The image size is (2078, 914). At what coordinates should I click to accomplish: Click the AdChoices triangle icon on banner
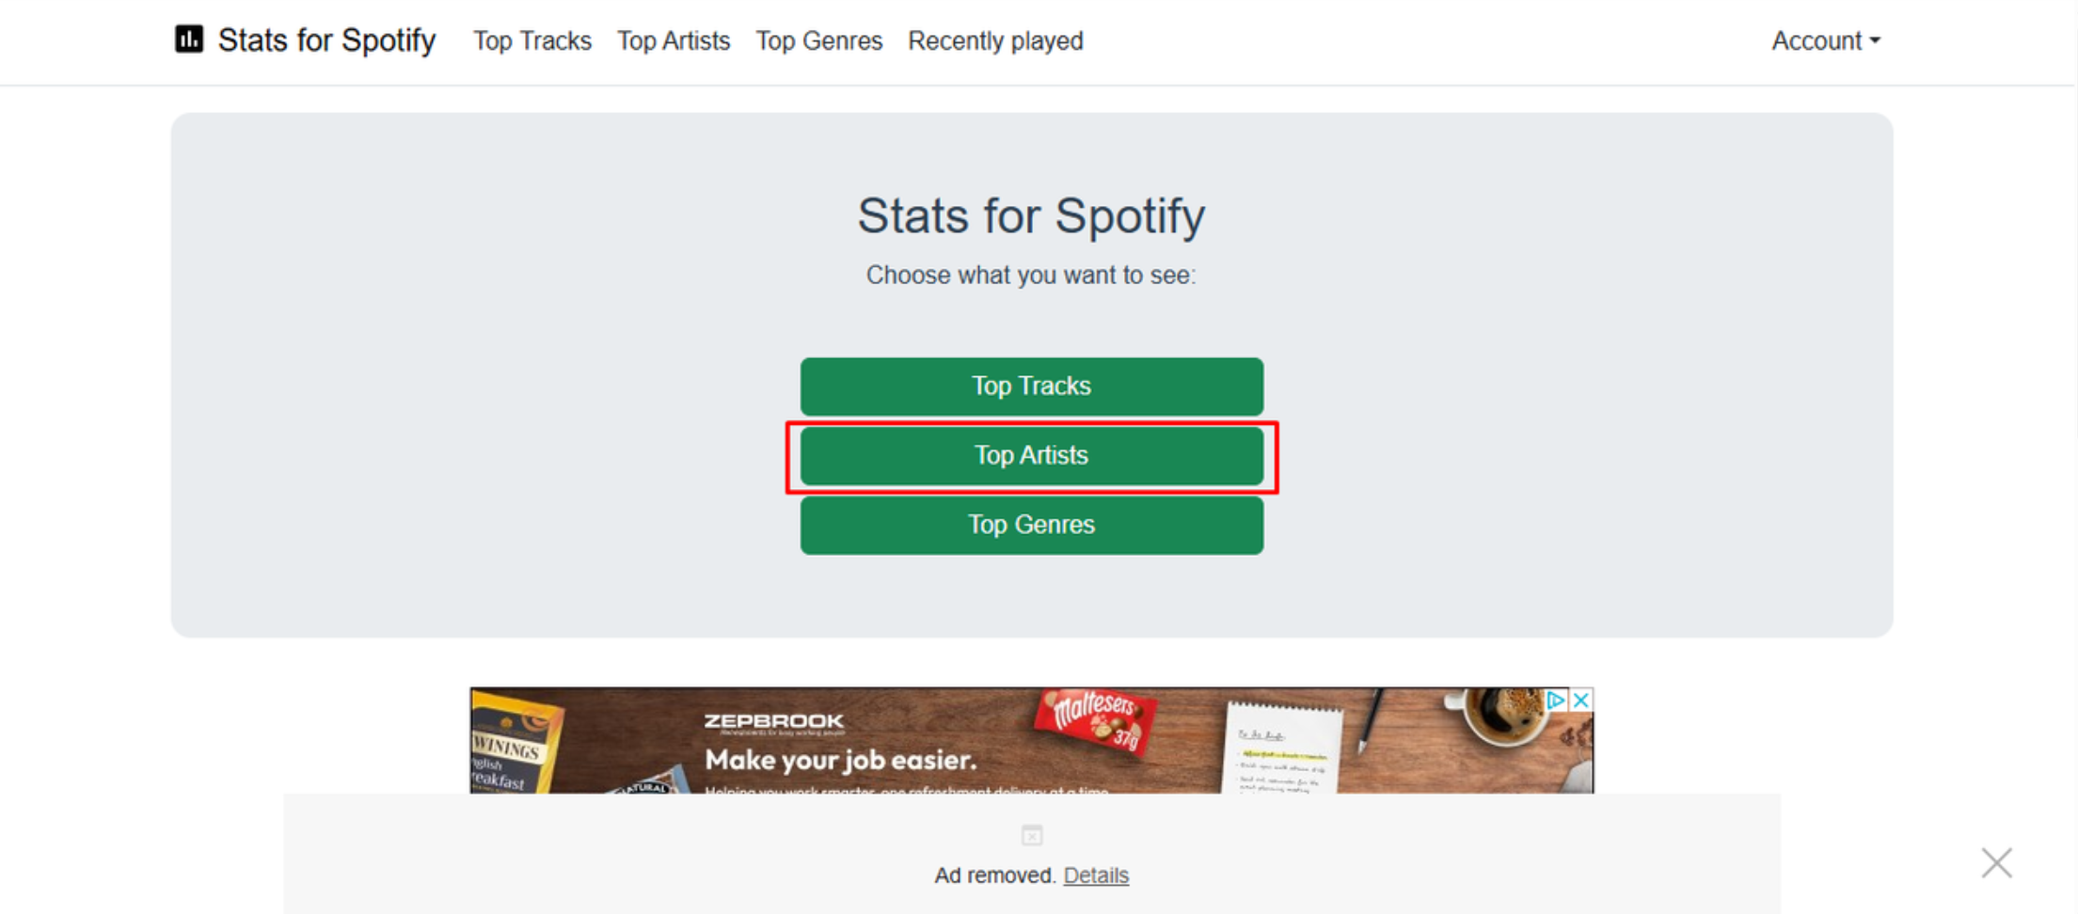pos(1556,700)
